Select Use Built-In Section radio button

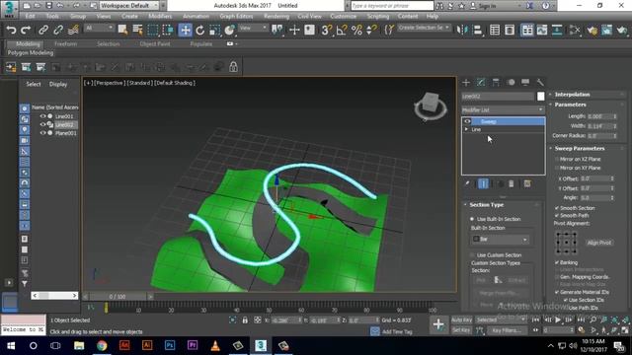(472, 219)
